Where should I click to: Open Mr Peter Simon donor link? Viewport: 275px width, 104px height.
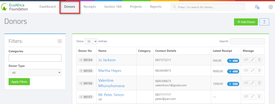tap(111, 95)
